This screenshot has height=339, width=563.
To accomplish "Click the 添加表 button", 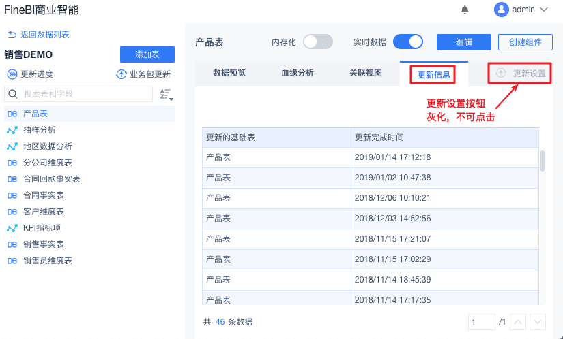I will pos(147,54).
